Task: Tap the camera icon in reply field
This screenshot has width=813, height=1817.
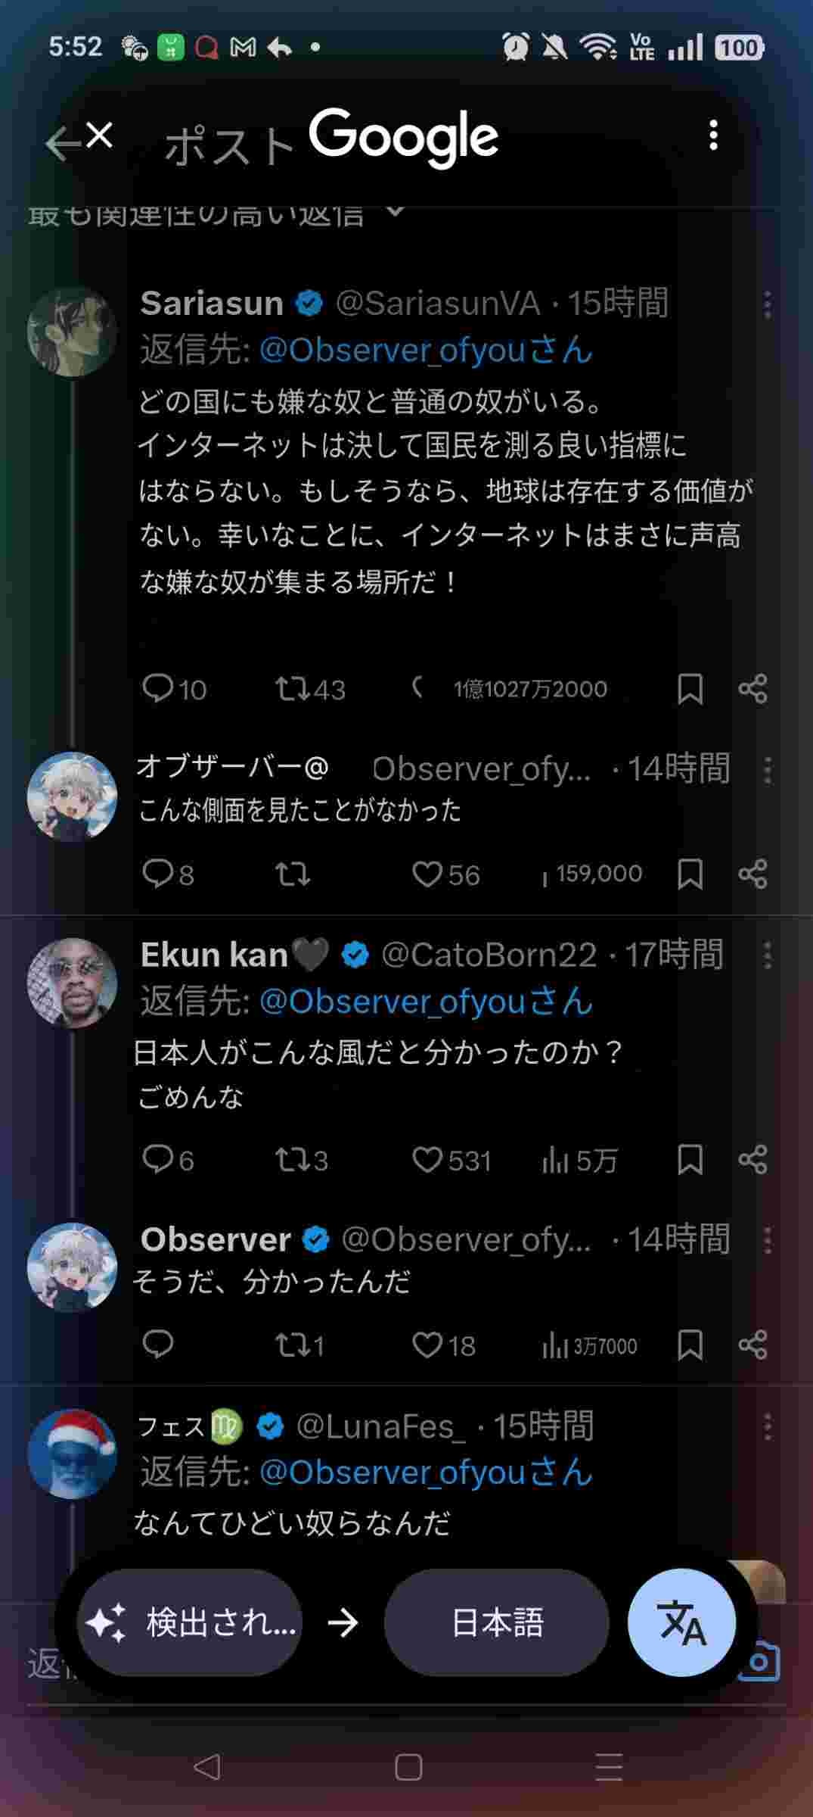Action: [x=760, y=1661]
